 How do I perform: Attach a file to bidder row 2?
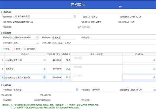[x=154, y=69]
